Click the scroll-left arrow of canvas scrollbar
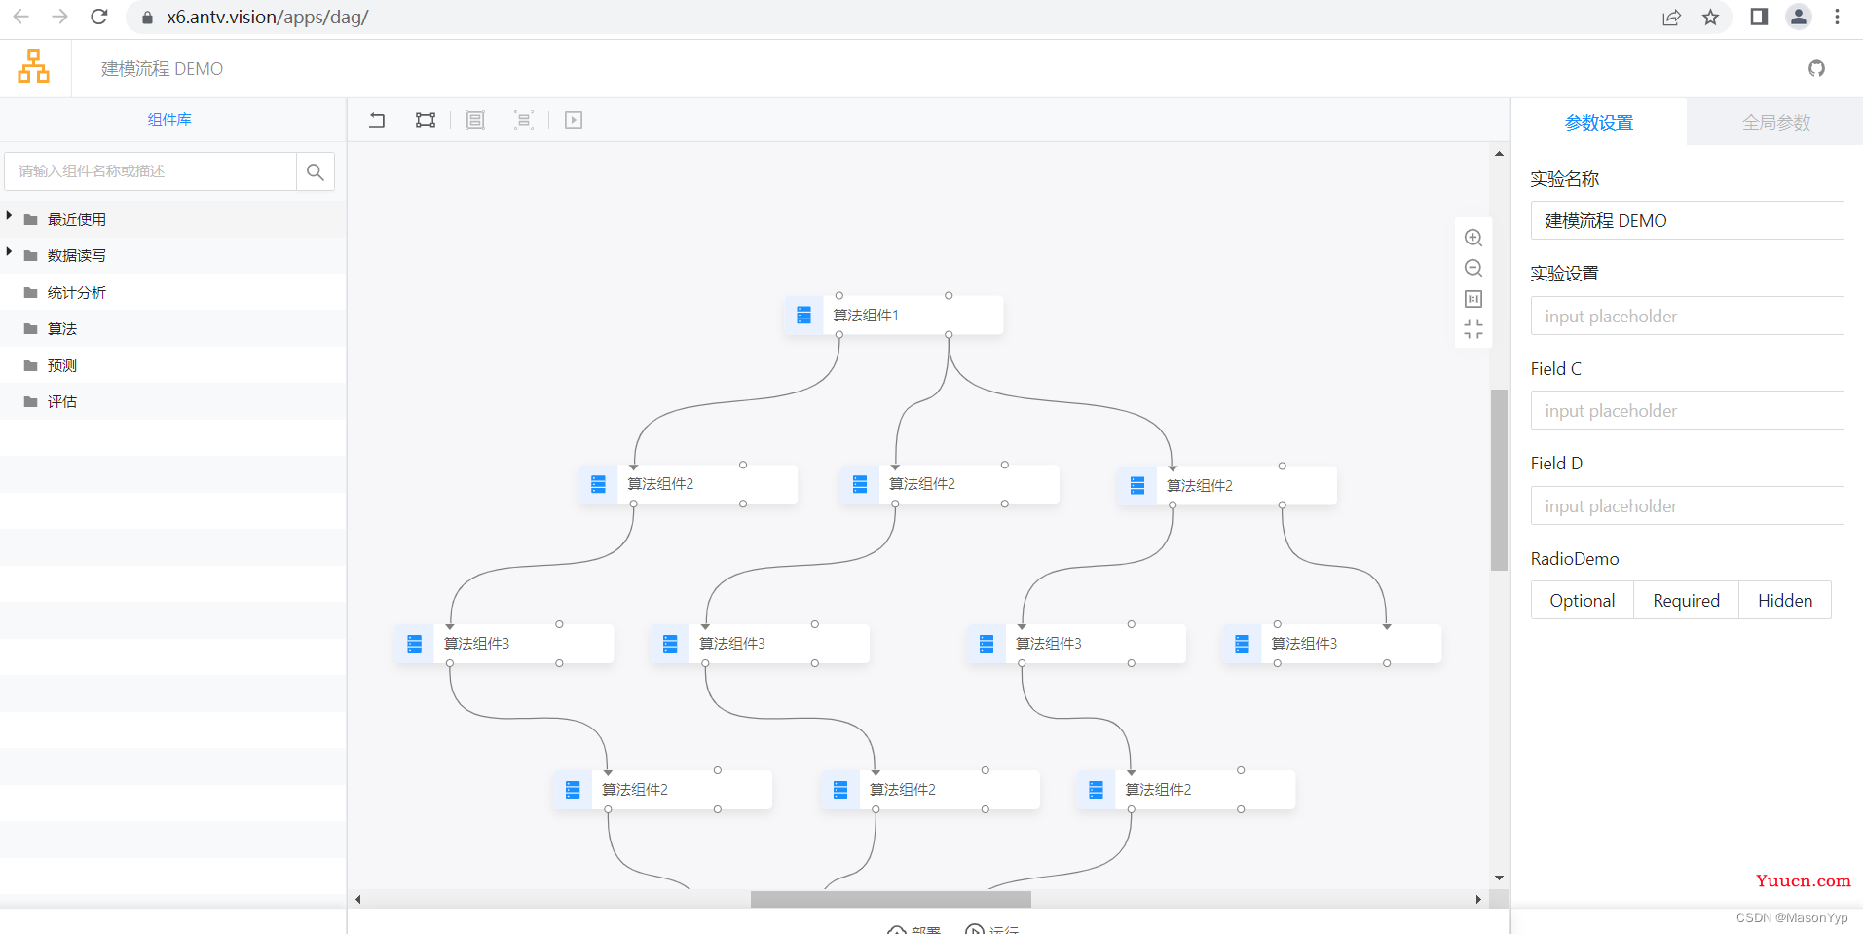The height and width of the screenshot is (934, 1863). (358, 899)
